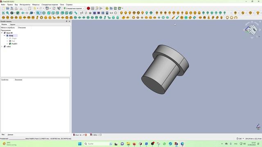Click the highlighted zoom magnifier tool icon
The image size is (262, 147).
pos(38,13)
